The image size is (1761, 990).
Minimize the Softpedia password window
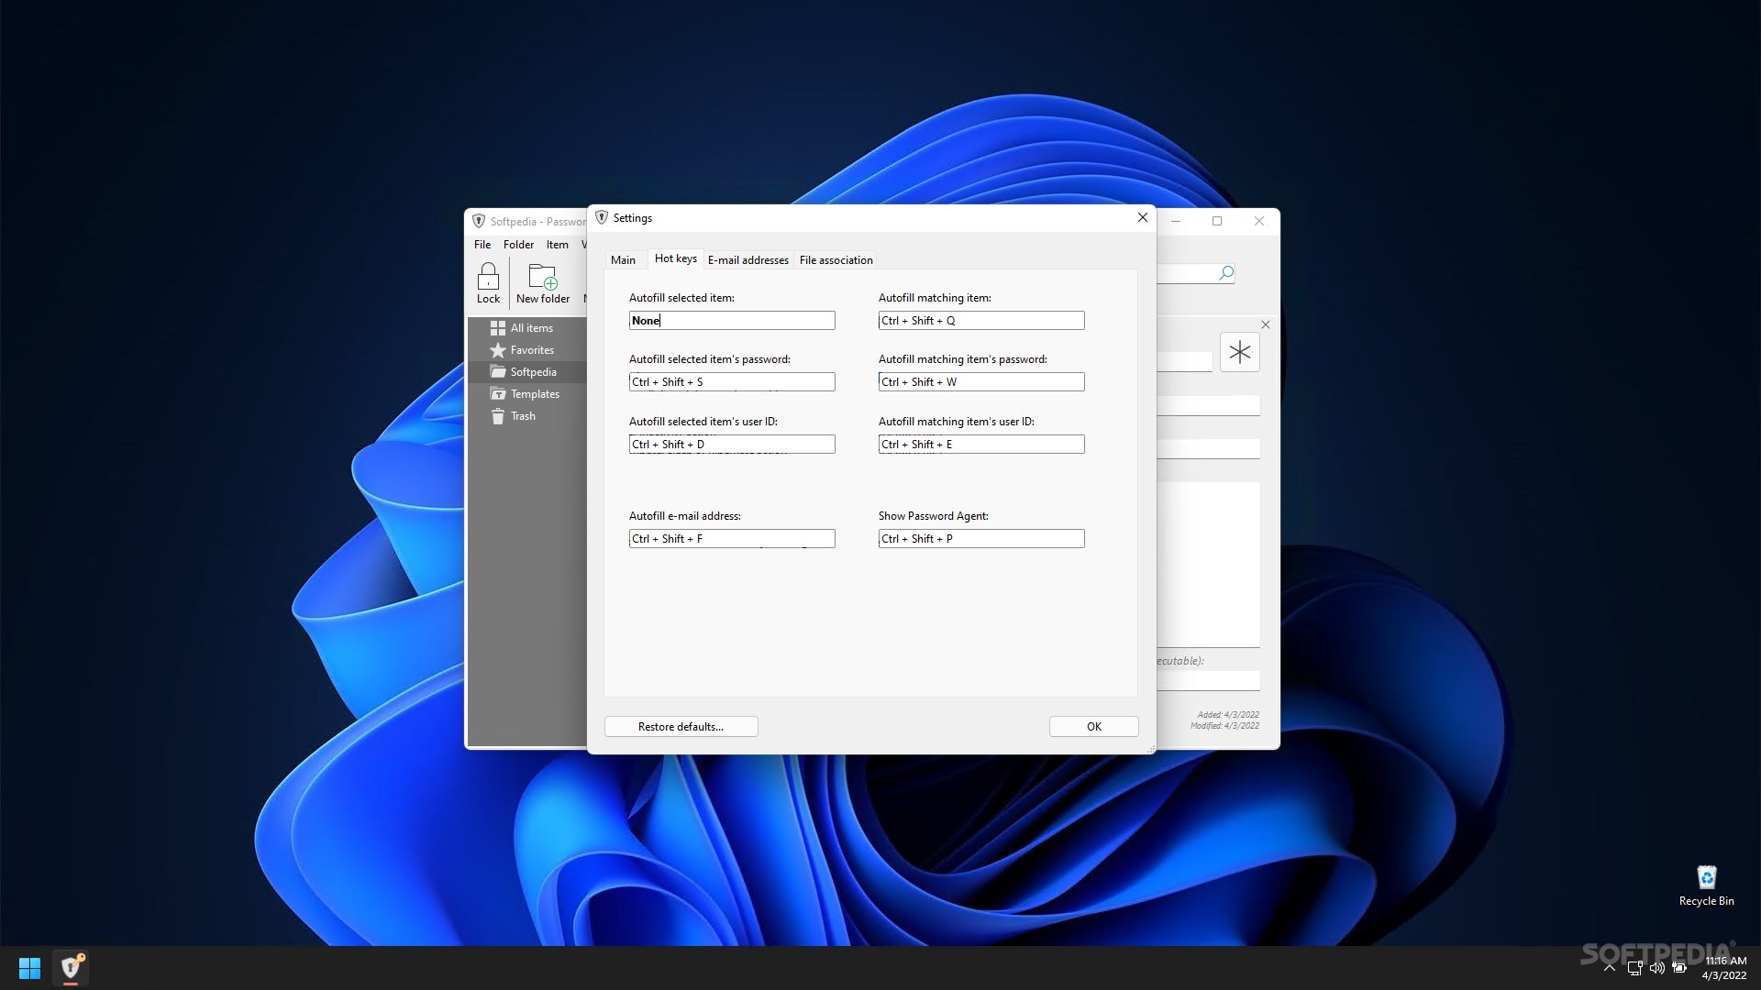1175,221
